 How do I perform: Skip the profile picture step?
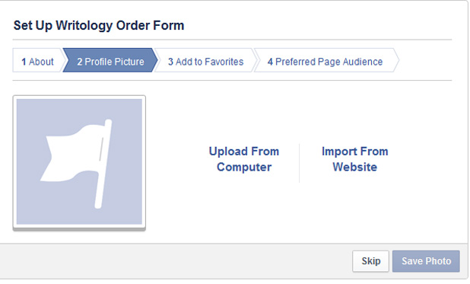tap(371, 261)
